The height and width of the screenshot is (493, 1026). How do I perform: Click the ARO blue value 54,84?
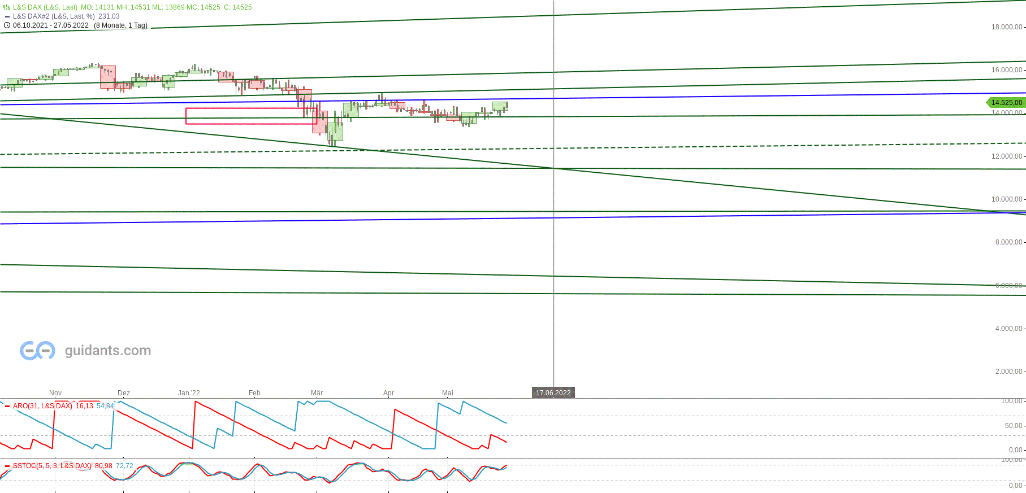click(x=105, y=406)
